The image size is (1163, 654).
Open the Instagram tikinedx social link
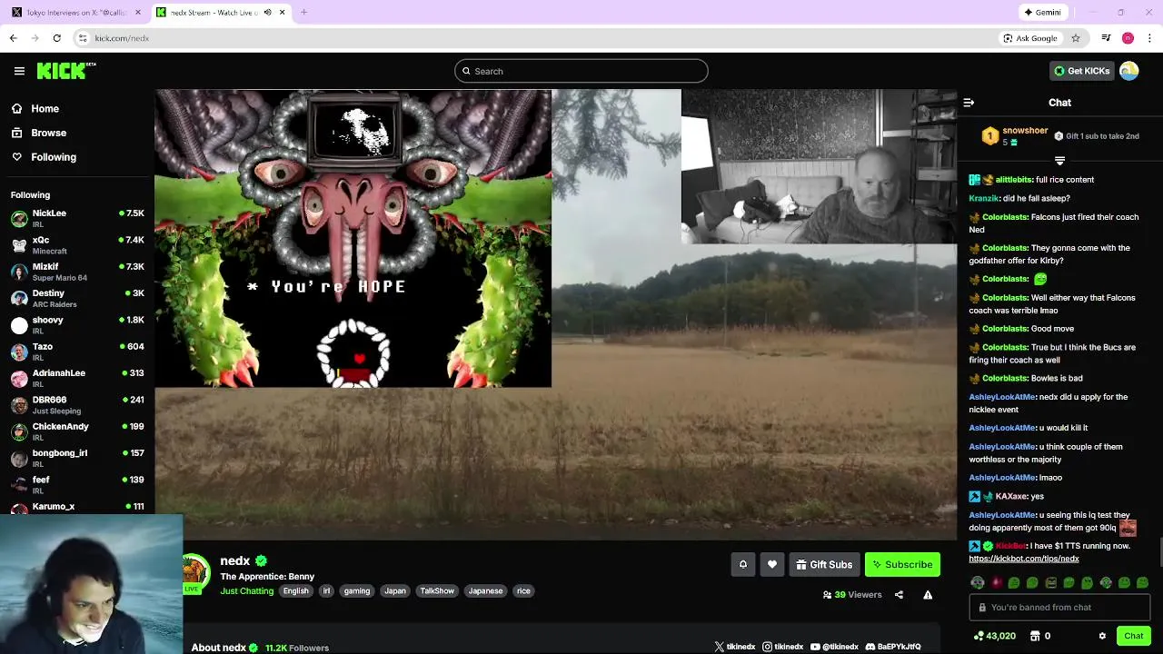coord(783,647)
